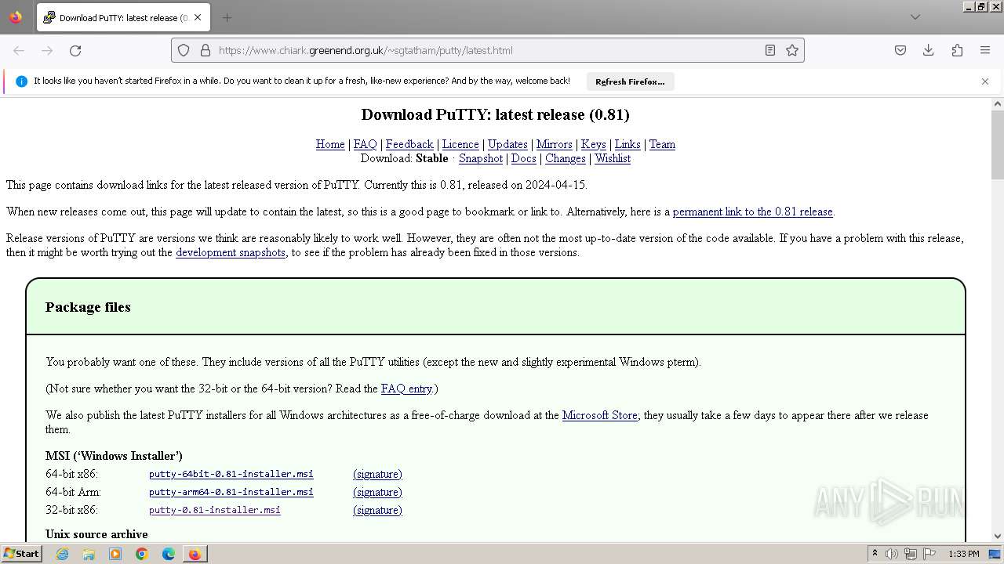Image resolution: width=1004 pixels, height=564 pixels.
Task: Click "MSI ('Windows Installer')" heading text
Action: tap(114, 456)
